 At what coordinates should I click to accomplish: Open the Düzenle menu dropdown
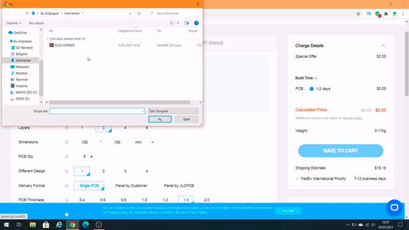coord(14,23)
